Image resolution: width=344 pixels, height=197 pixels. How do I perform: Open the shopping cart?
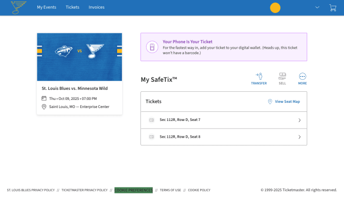click(x=333, y=8)
